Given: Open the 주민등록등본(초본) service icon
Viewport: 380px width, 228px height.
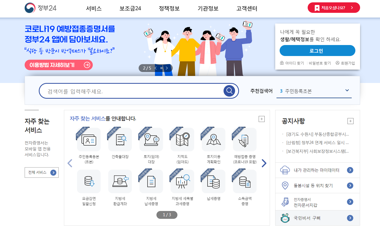Looking at the screenshot, I should pos(89,140).
